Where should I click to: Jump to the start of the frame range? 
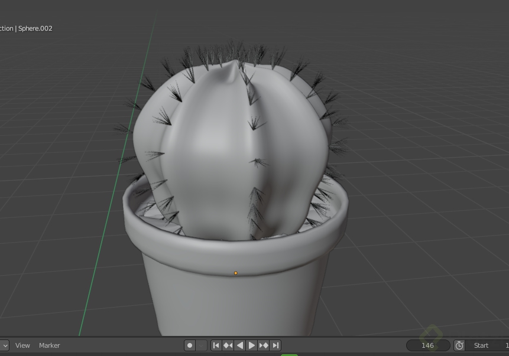click(x=216, y=345)
